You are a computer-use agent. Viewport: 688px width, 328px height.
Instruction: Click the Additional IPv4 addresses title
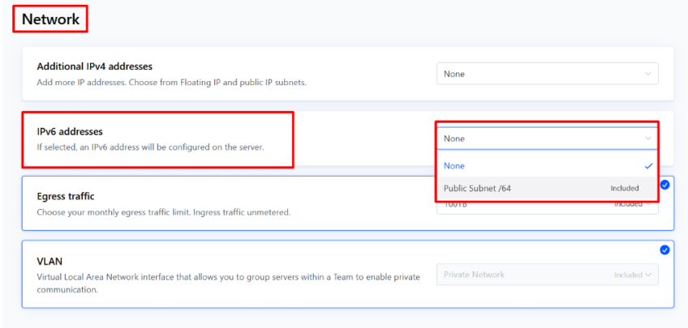(95, 66)
